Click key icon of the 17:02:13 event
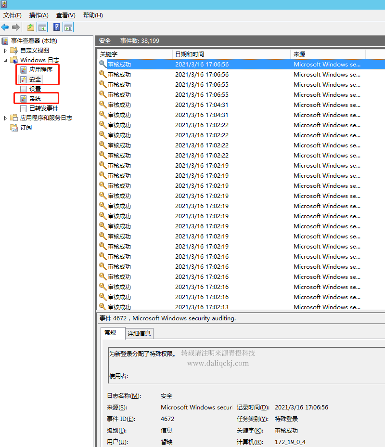The image size is (385, 447). 103,307
